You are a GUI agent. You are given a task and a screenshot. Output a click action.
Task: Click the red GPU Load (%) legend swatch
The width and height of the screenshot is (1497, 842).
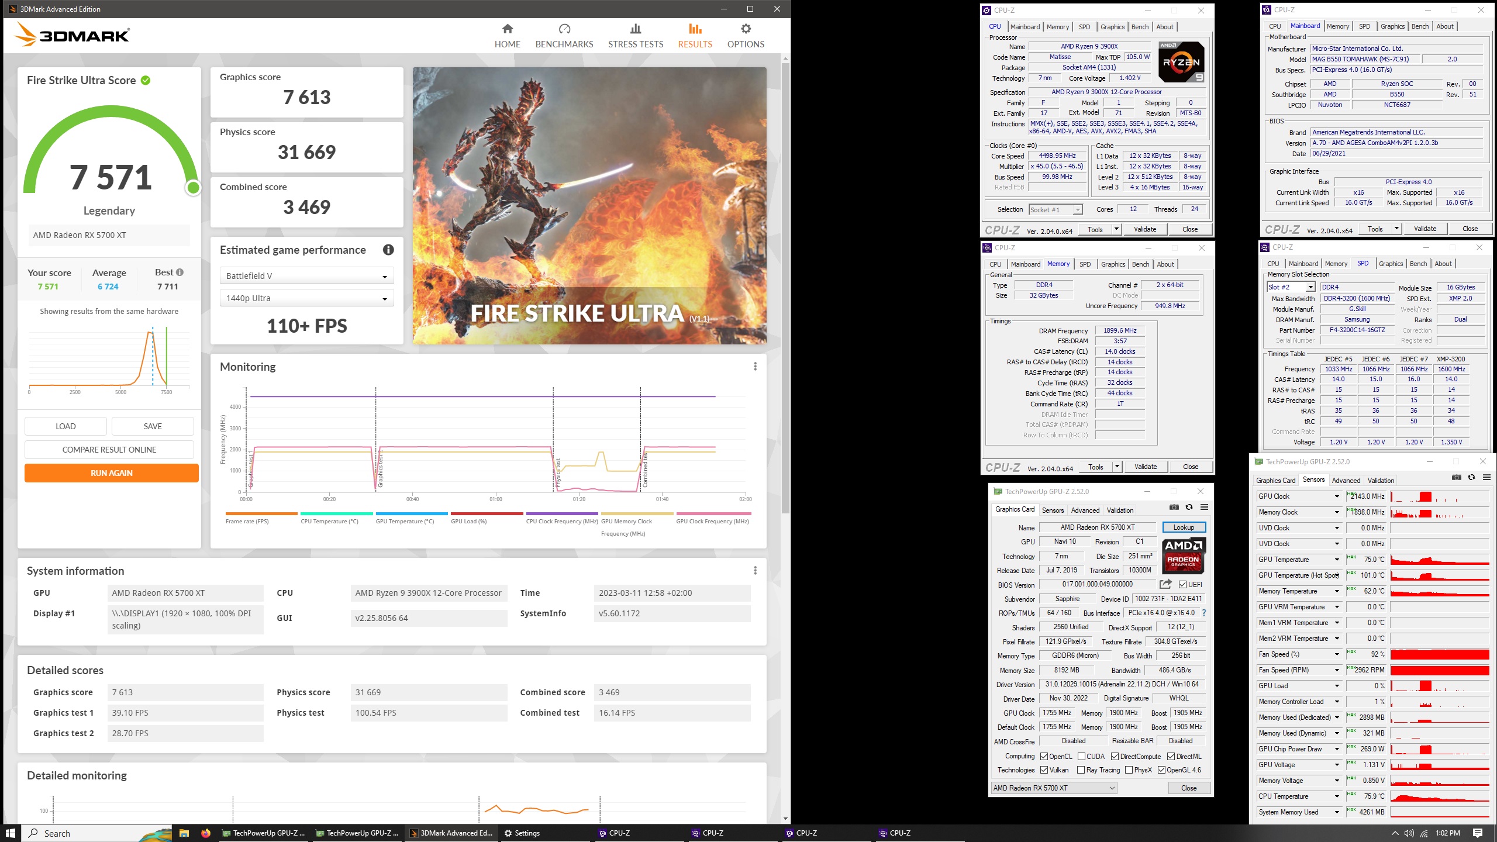[x=487, y=513]
